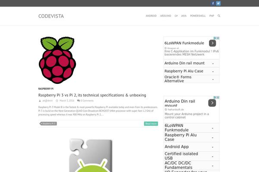Expand Oracle Forms Alternative ad row
259x172 pixels.
(x=191, y=79)
